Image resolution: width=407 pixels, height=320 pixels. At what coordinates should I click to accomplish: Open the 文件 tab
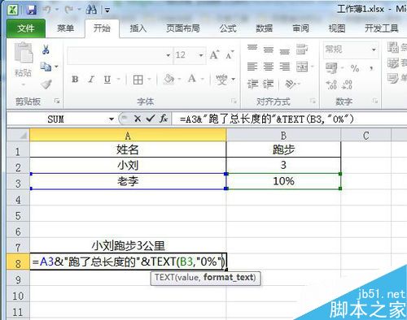pyautogui.click(x=26, y=28)
